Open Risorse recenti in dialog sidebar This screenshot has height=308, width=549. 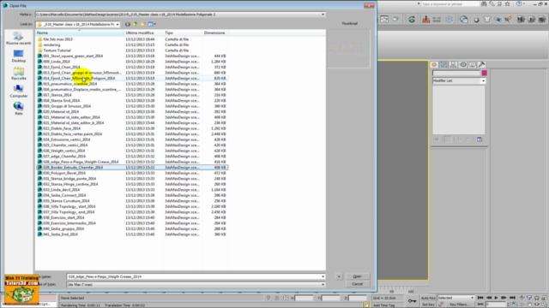[x=18, y=38]
